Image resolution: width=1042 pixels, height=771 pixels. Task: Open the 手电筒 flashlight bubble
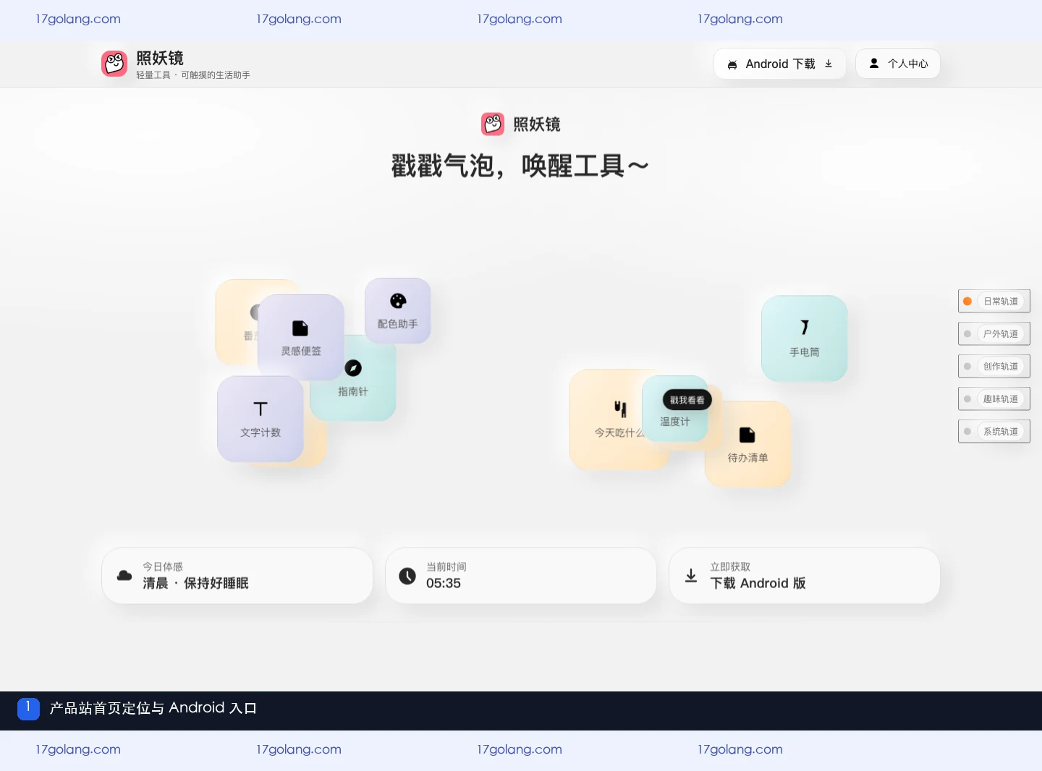click(805, 338)
